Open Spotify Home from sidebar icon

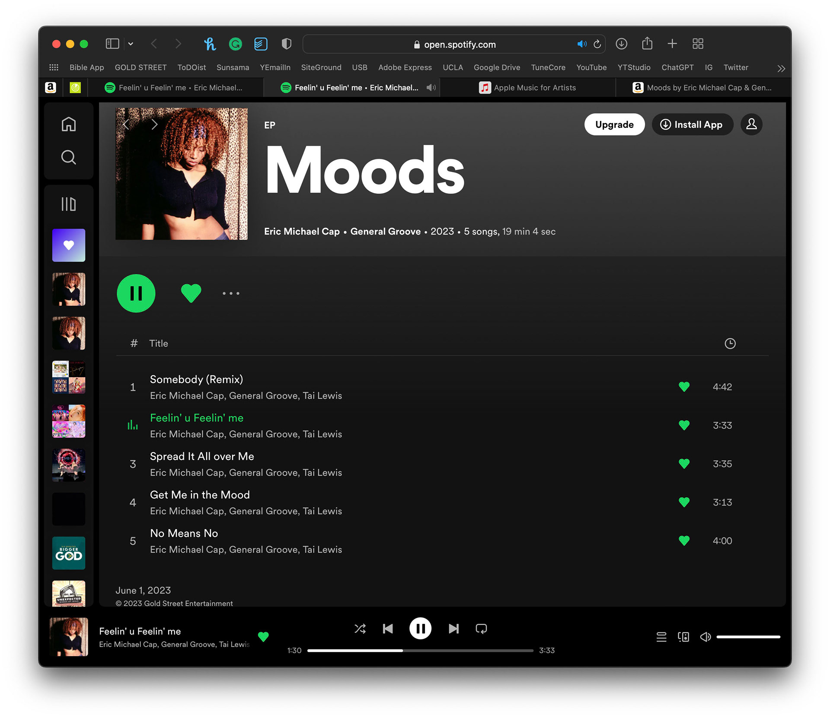pyautogui.click(x=68, y=124)
